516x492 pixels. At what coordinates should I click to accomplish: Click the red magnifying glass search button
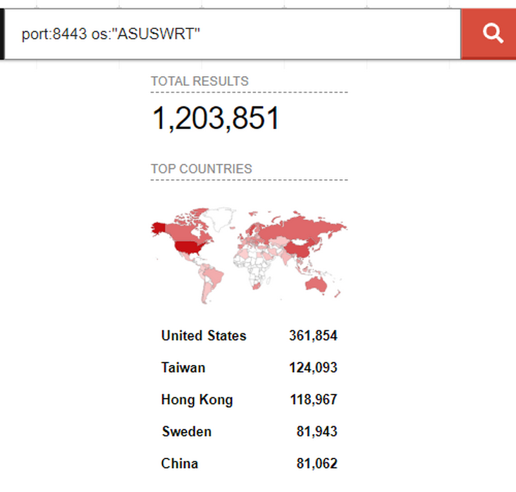(492, 34)
